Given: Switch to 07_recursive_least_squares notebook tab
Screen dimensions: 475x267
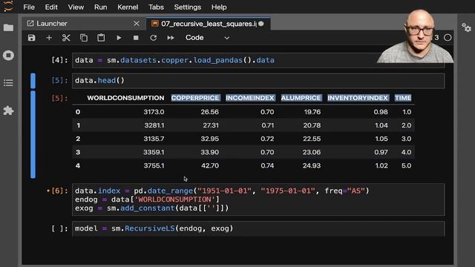Looking at the screenshot, I should [209, 24].
